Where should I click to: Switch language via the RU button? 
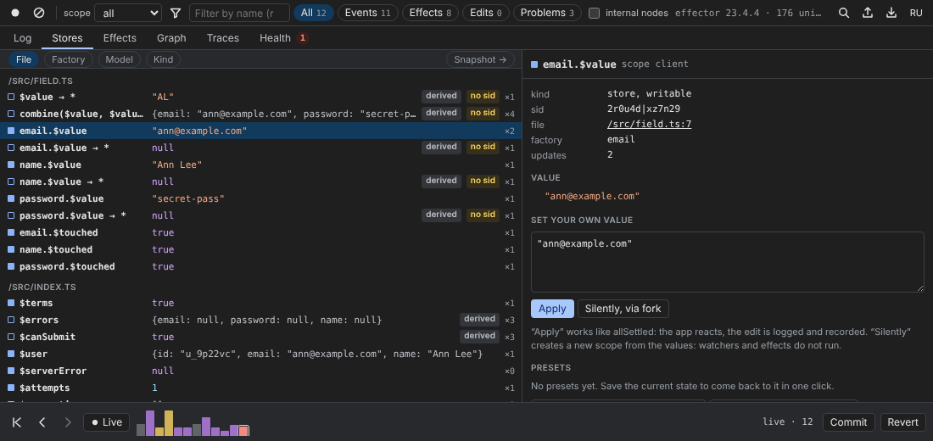(x=916, y=13)
